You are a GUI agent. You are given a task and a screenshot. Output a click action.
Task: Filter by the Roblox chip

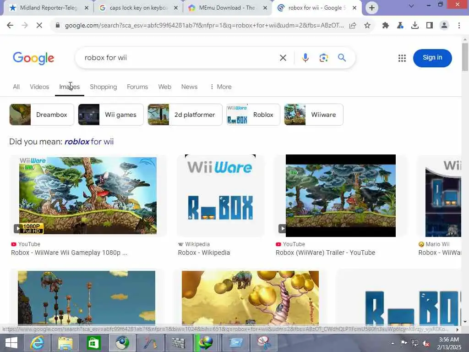[253, 115]
